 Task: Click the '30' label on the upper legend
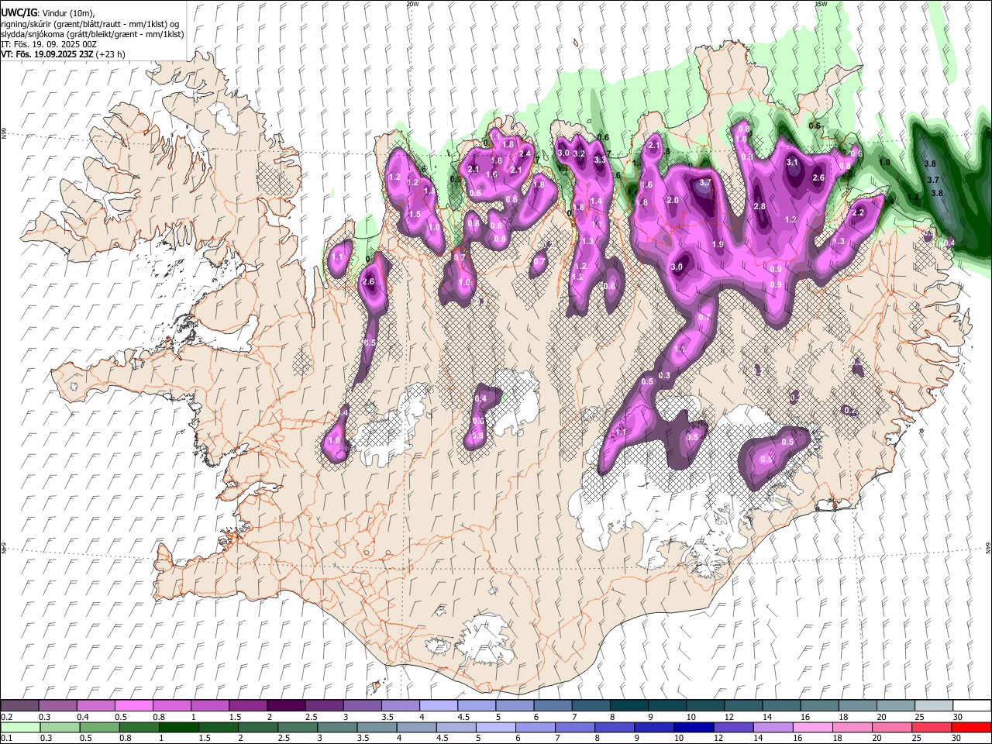pos(957,717)
